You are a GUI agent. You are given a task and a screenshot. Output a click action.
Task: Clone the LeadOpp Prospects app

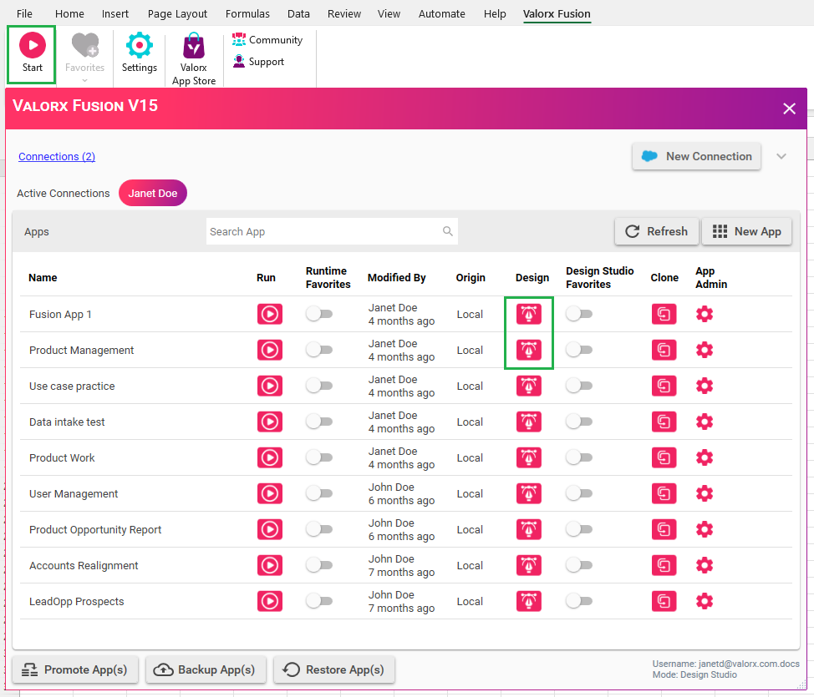coord(664,601)
